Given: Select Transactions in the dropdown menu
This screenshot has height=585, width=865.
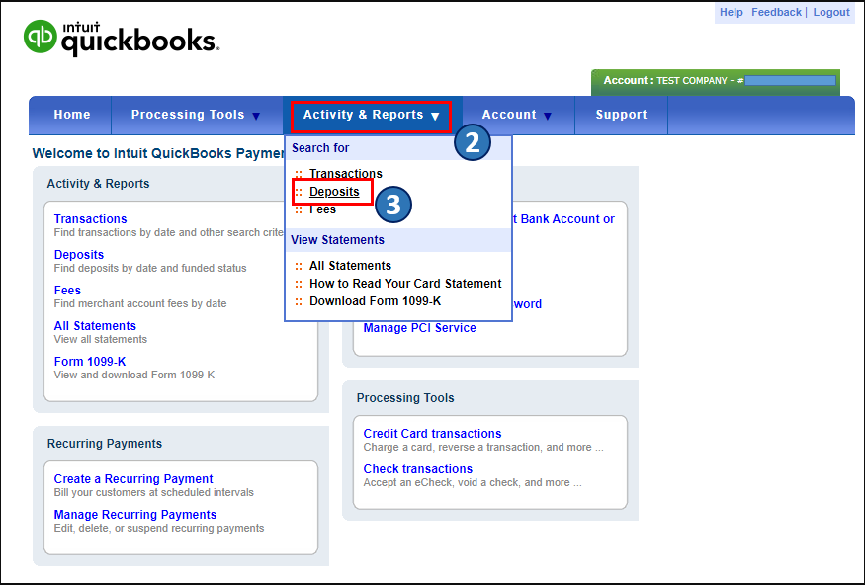Looking at the screenshot, I should point(345,174).
